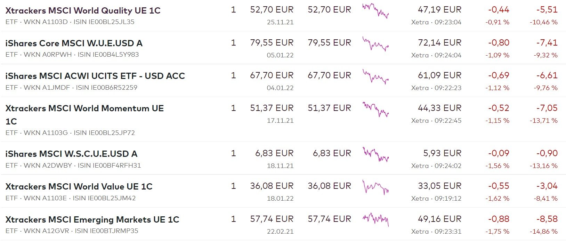Click the World Momentum sparkline chart

[x=375, y=109]
